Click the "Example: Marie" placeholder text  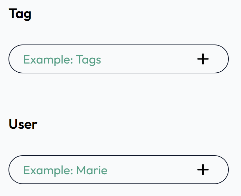coord(65,170)
